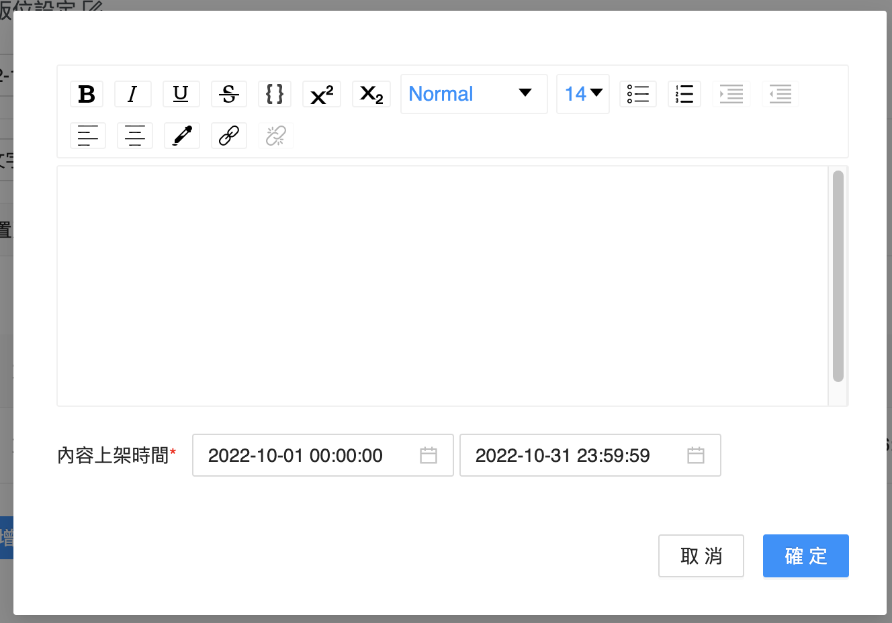Image resolution: width=892 pixels, height=623 pixels.
Task: Enable superscript formatting
Action: (322, 94)
